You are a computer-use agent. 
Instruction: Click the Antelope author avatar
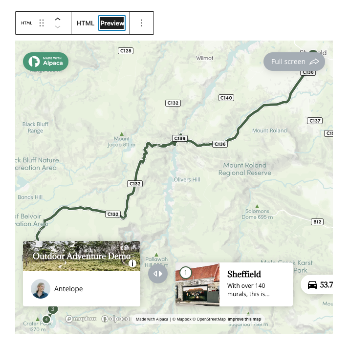[41, 289]
